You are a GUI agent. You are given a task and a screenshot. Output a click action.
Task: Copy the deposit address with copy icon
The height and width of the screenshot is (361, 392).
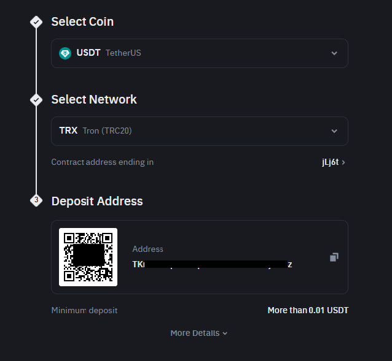tap(334, 257)
